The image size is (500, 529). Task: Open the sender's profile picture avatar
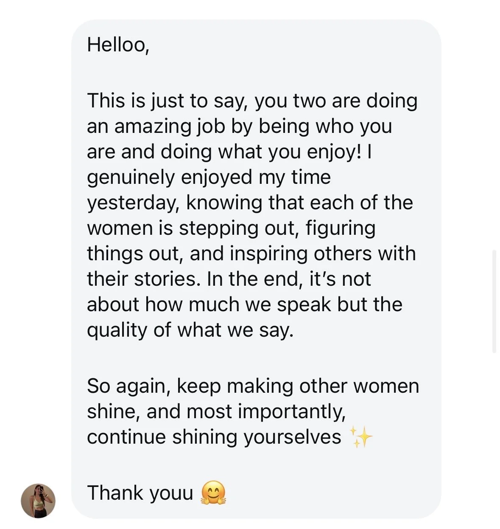[x=38, y=501]
